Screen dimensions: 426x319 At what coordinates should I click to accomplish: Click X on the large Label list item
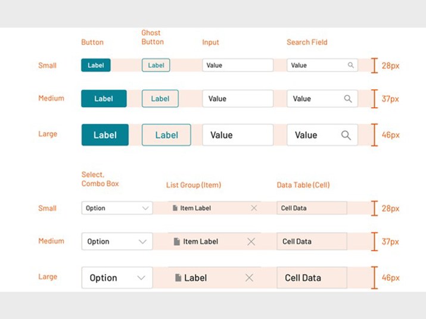point(249,278)
